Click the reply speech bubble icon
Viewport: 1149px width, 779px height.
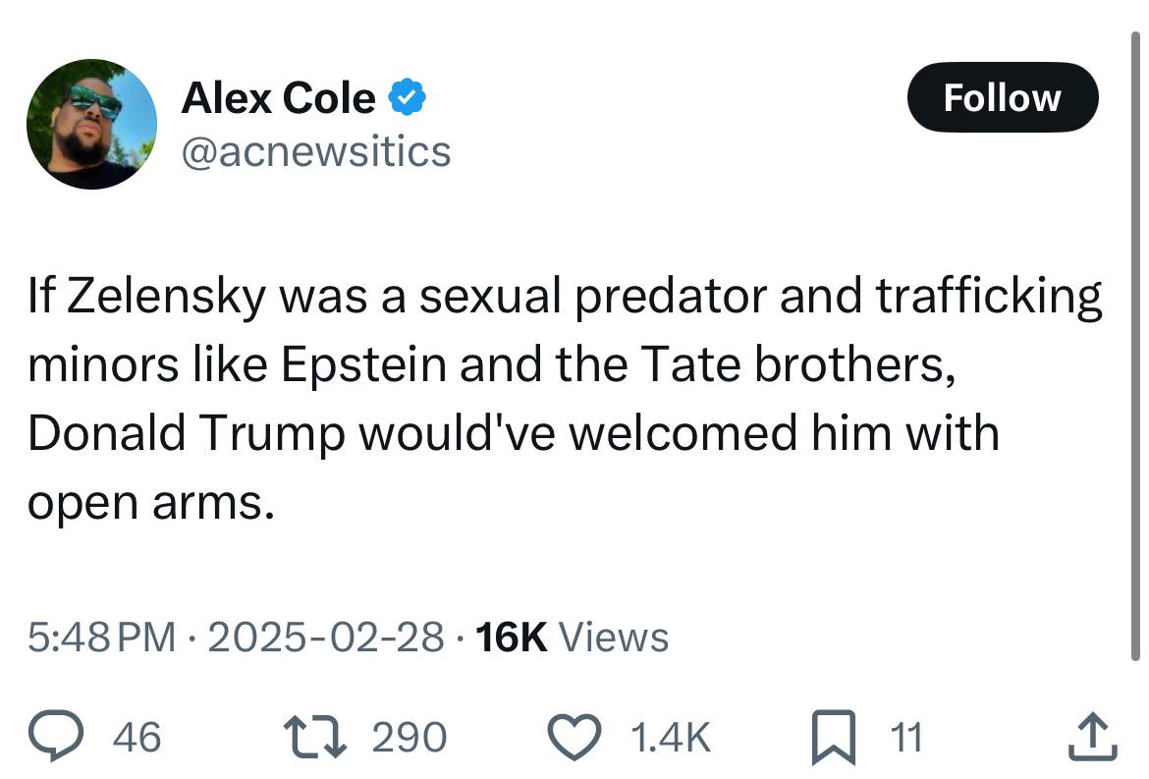tap(56, 736)
